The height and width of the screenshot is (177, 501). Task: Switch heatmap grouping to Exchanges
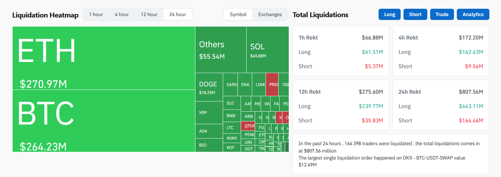coord(270,14)
